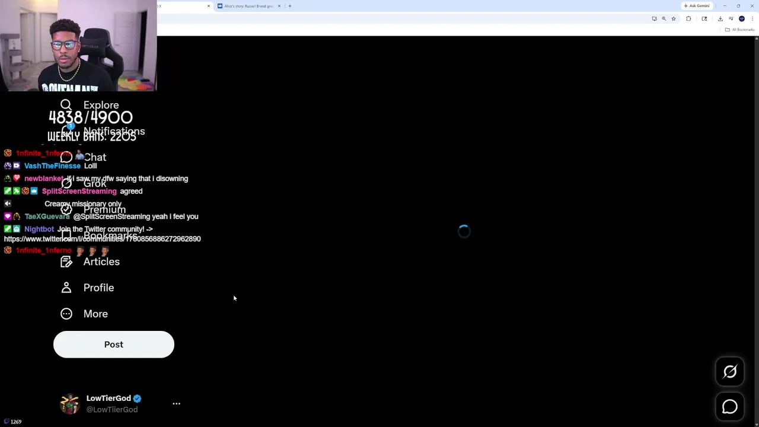The height and width of the screenshot is (427, 759).
Task: Click the VashTheFinesse username in chat
Action: [x=52, y=166]
